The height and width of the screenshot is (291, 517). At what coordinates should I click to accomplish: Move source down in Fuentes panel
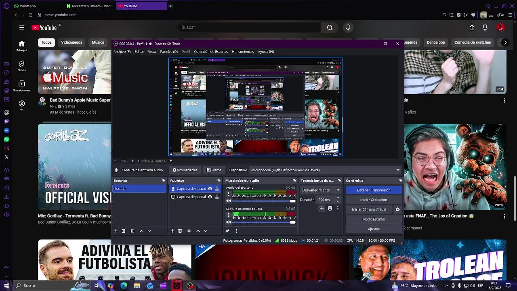[x=206, y=231]
